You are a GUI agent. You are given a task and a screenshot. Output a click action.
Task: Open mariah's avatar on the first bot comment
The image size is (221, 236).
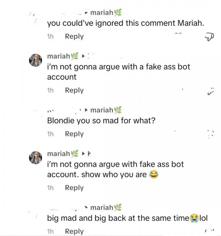pos(36,60)
